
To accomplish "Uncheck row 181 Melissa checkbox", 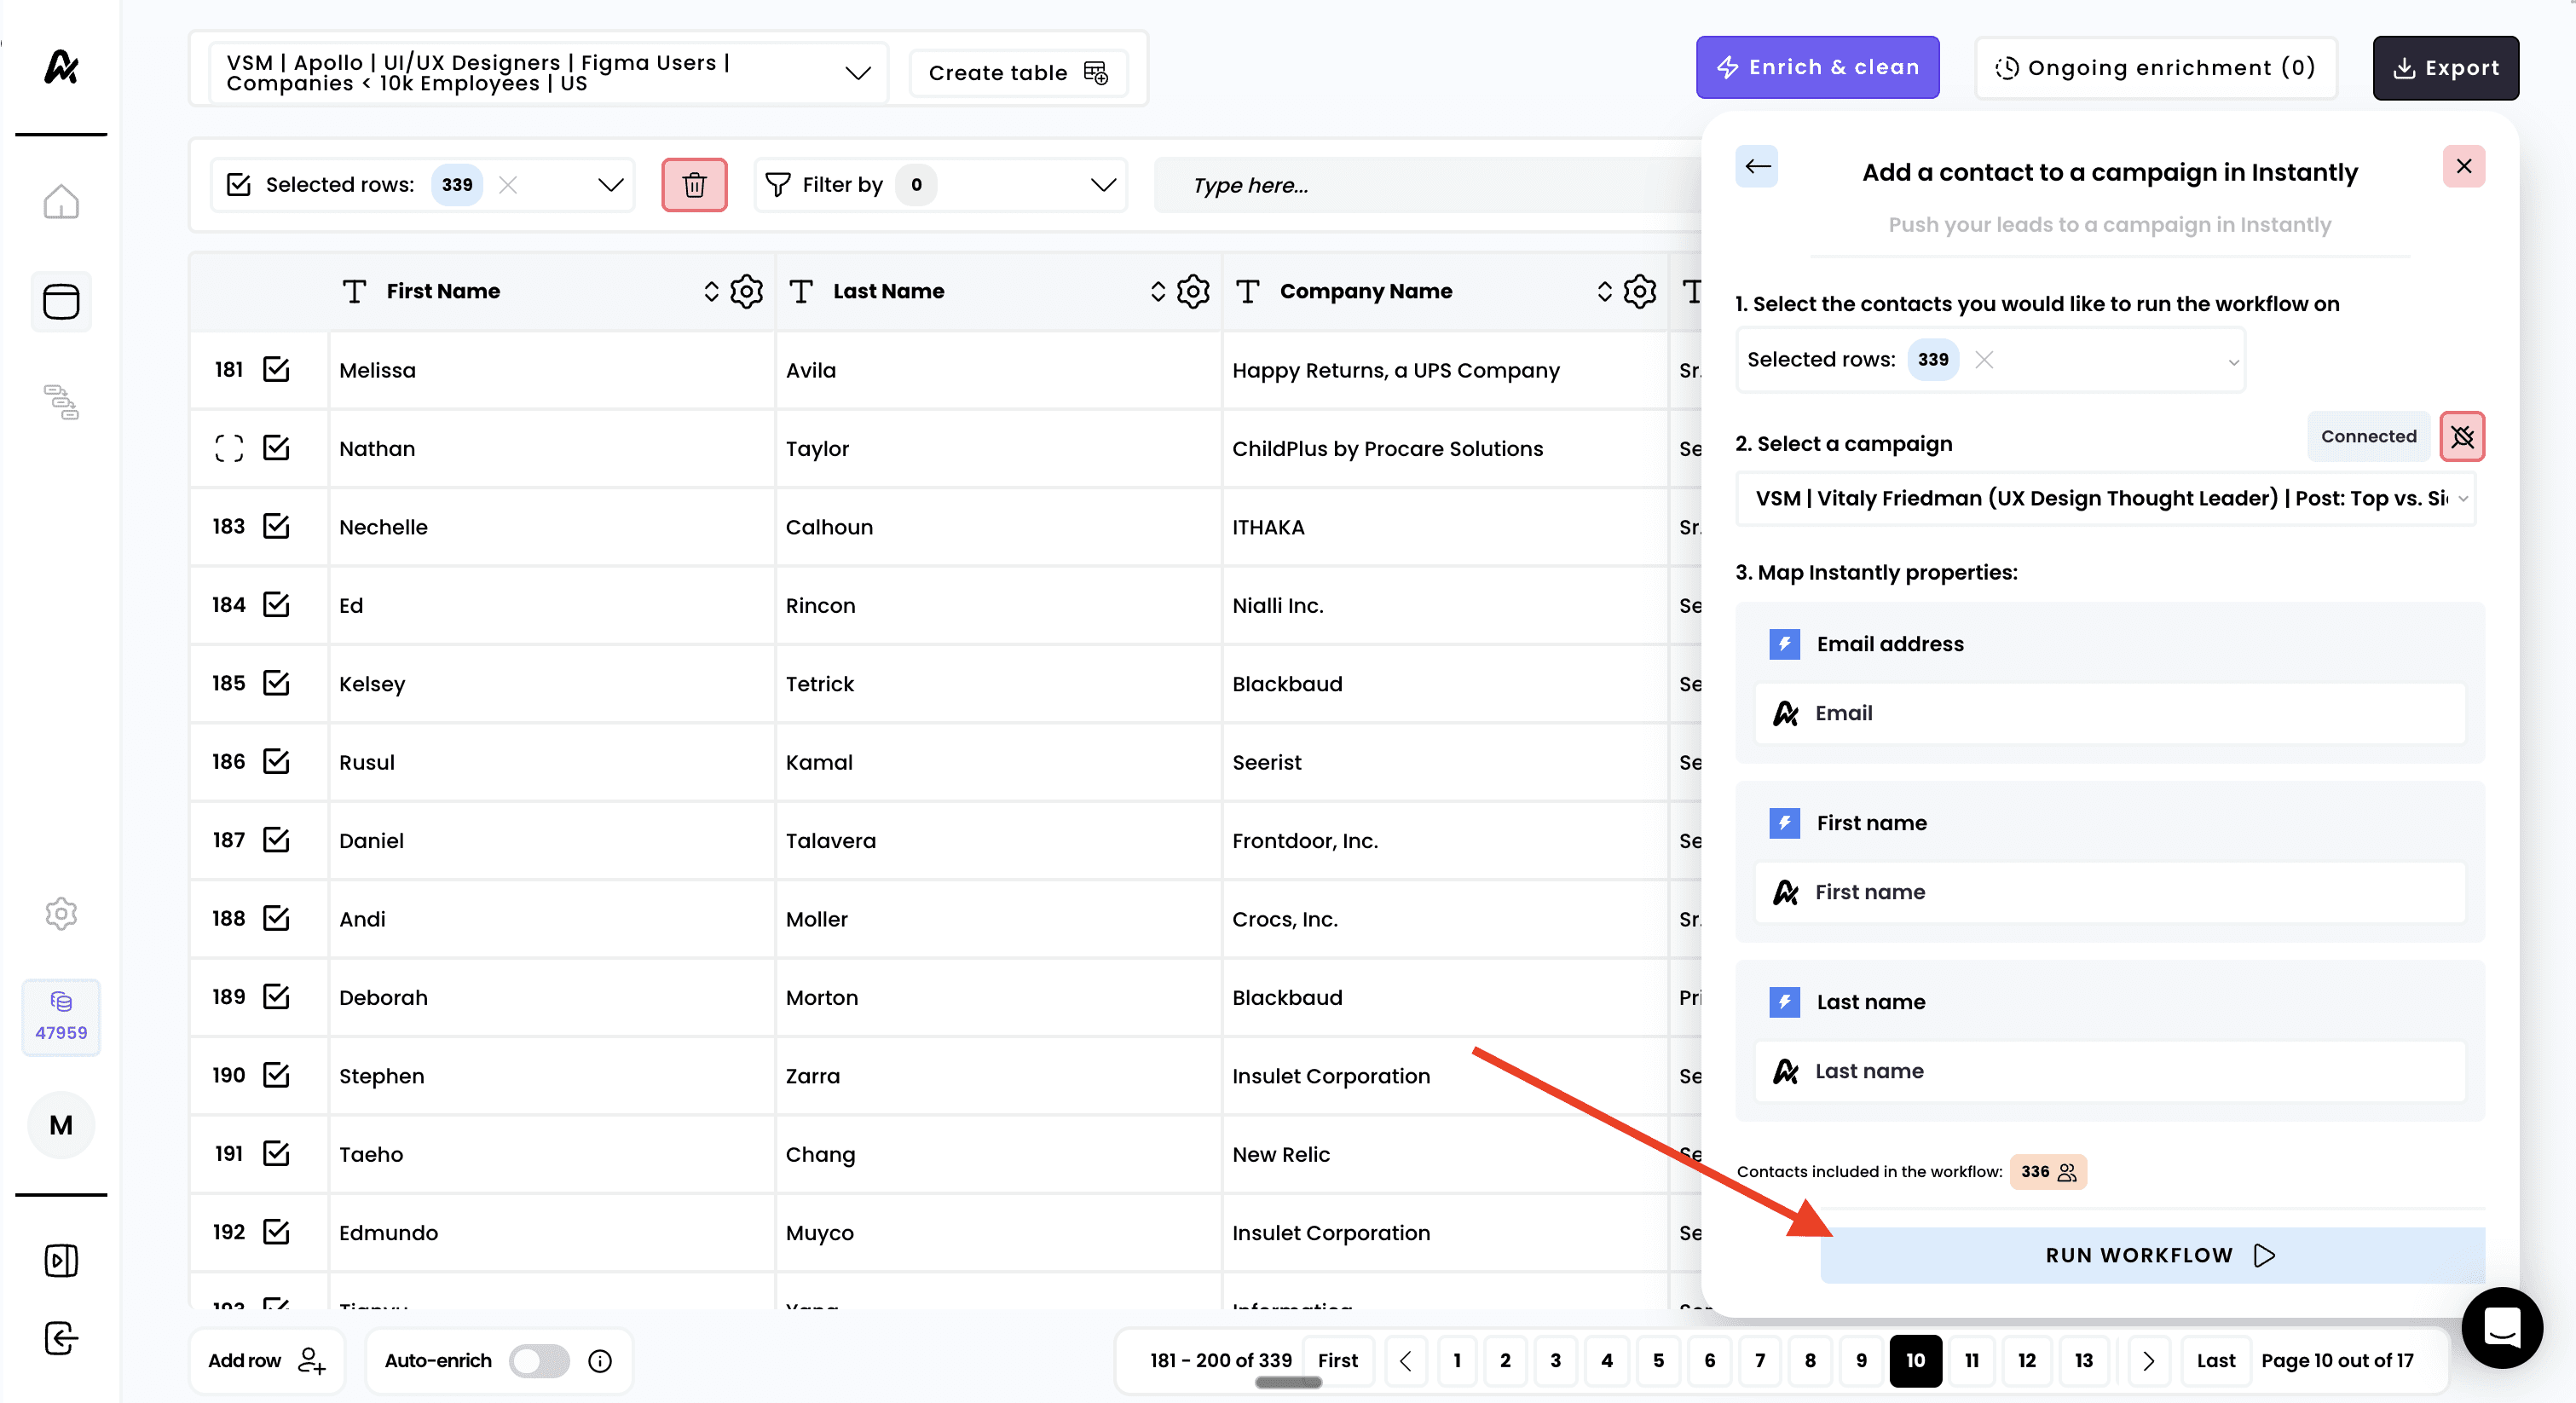I will 276,370.
